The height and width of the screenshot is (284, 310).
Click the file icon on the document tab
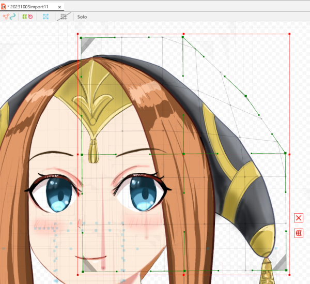(x=4, y=6)
